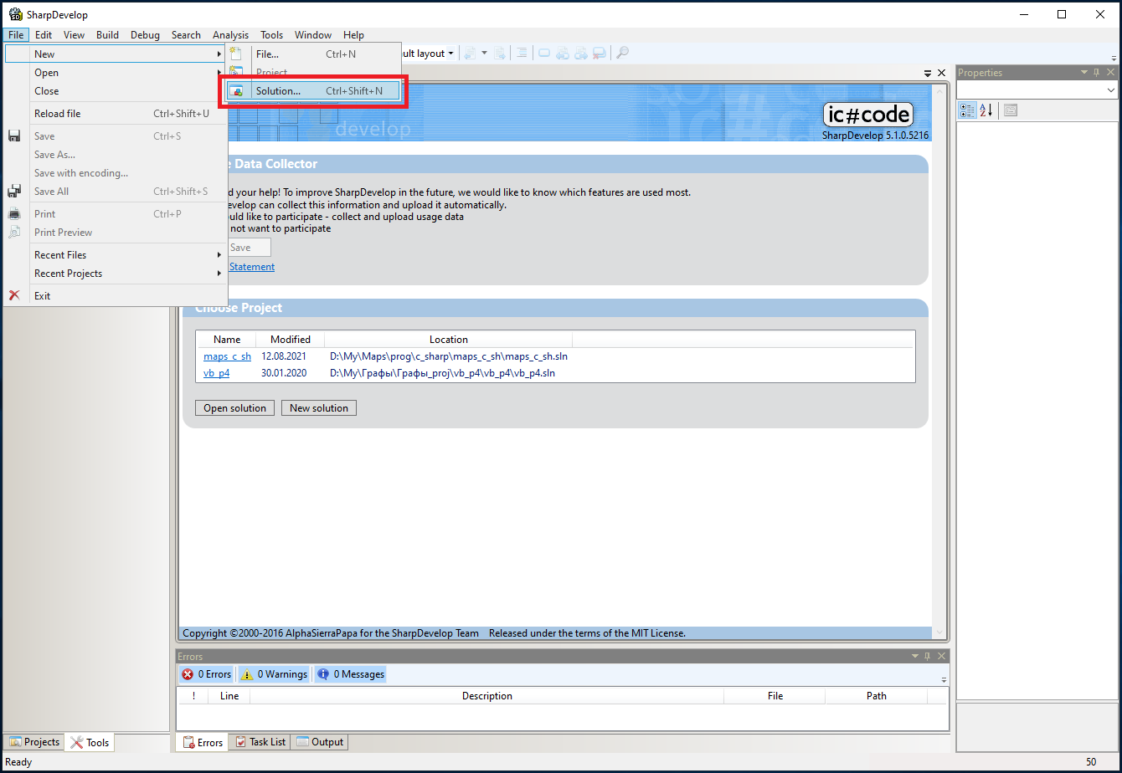Click the Modified column header
This screenshot has height=773, width=1122.
pyautogui.click(x=291, y=340)
